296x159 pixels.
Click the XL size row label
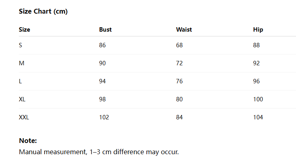(22, 99)
